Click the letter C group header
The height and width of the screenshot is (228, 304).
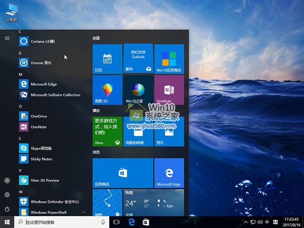point(20,32)
